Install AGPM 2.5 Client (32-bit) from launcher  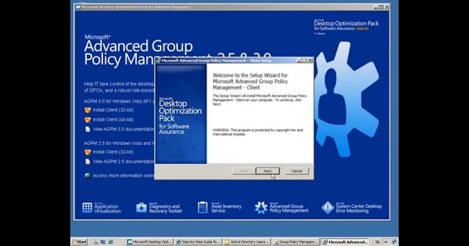109,152
